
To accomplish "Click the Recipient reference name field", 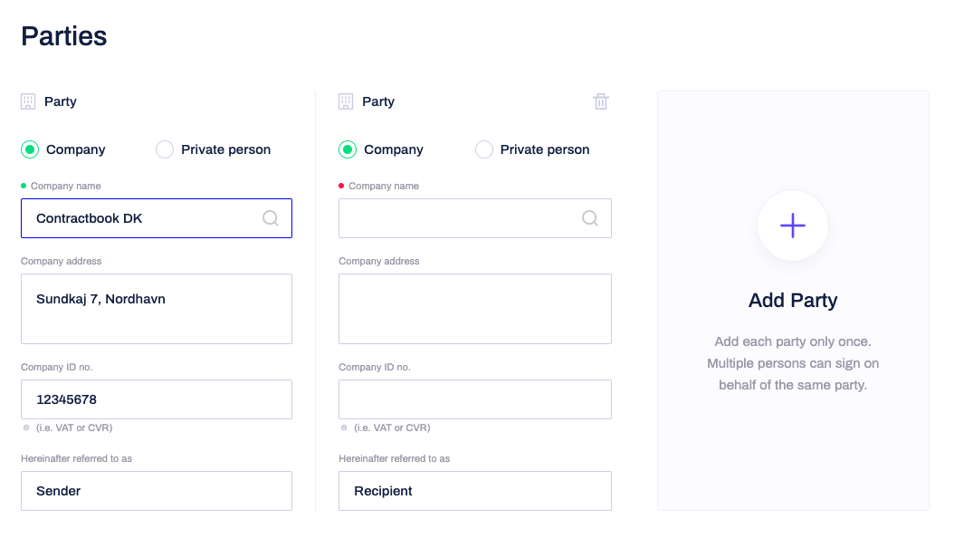I will tap(475, 491).
